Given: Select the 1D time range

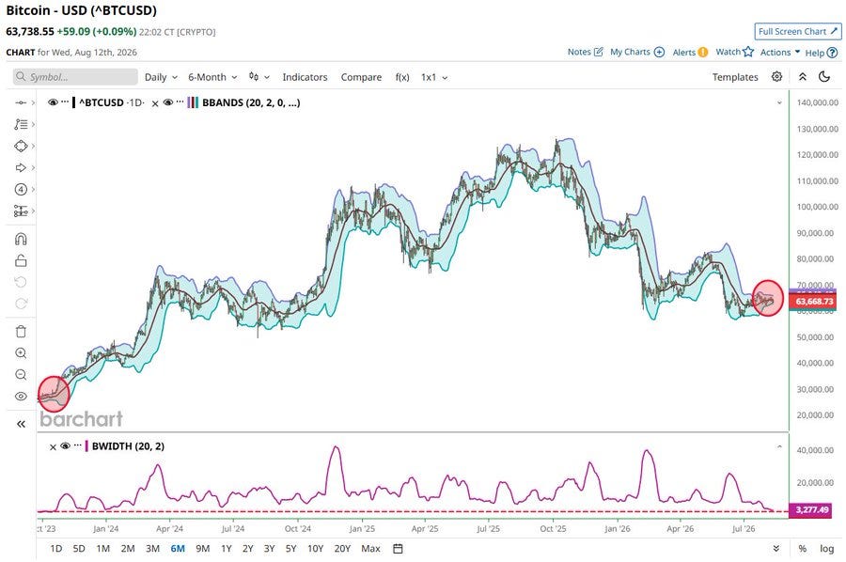Looking at the screenshot, I should tap(56, 549).
